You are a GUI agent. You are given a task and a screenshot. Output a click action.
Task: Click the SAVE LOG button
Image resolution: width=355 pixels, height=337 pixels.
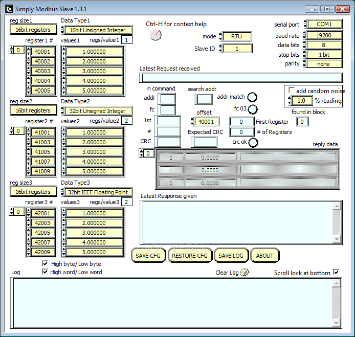point(231,256)
